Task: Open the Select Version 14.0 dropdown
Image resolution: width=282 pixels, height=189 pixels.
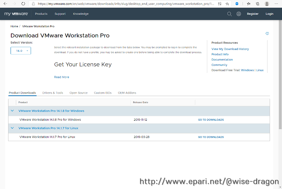Action: 21,51
